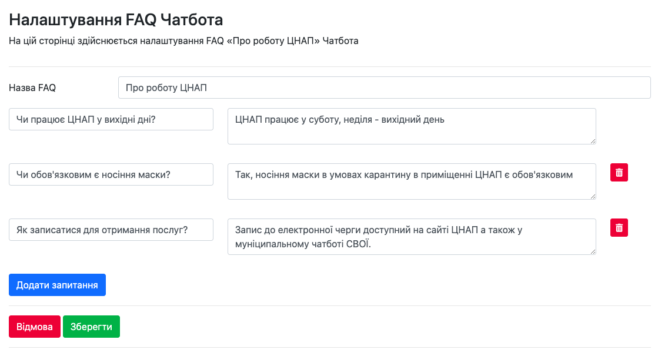
Task: Edit the question 'Чи працює ЦНАП у вихідні дні?'
Action: click(111, 119)
